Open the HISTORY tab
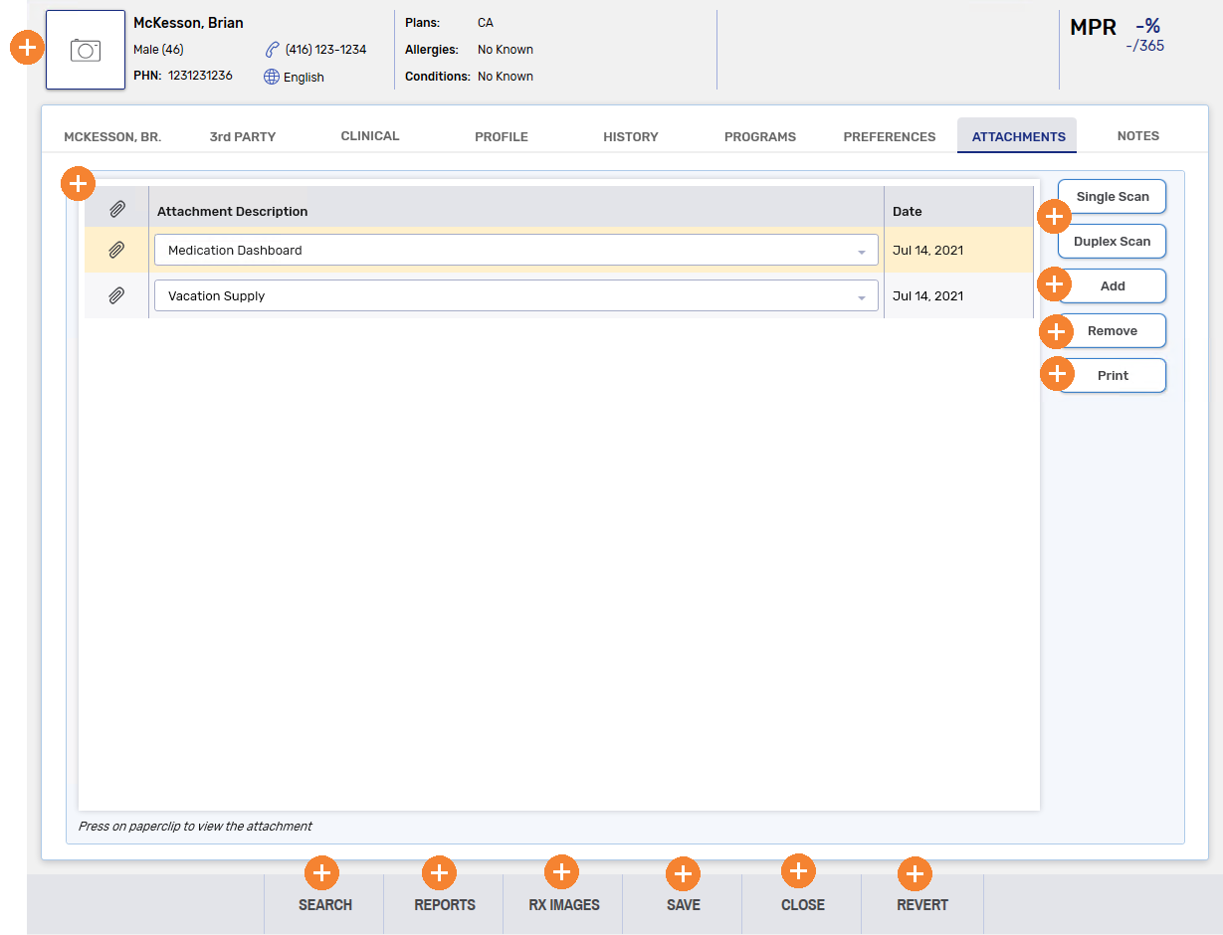 631,137
